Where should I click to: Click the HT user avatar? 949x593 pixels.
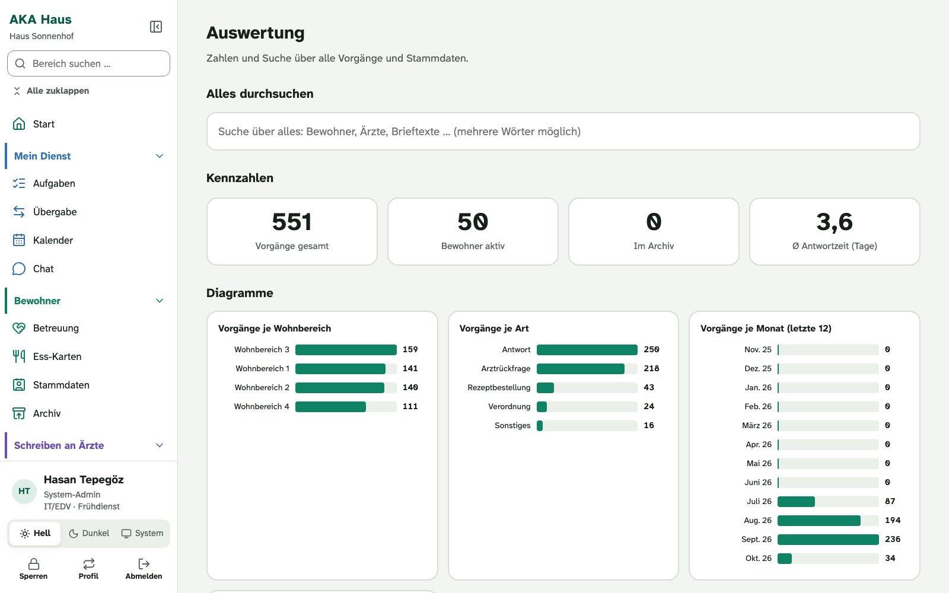point(24,491)
